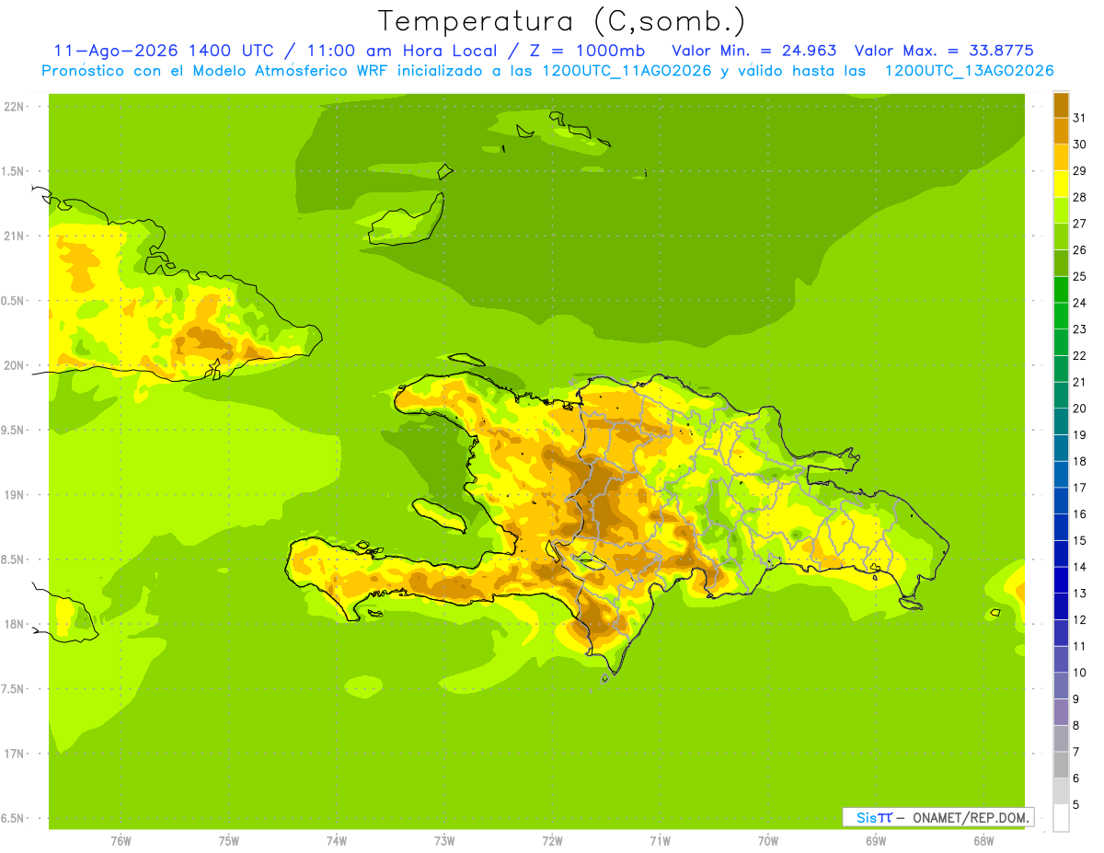Click the date text "11-Ago-2026 1400 UTC"
This screenshot has height=853, width=1104.
click(163, 51)
